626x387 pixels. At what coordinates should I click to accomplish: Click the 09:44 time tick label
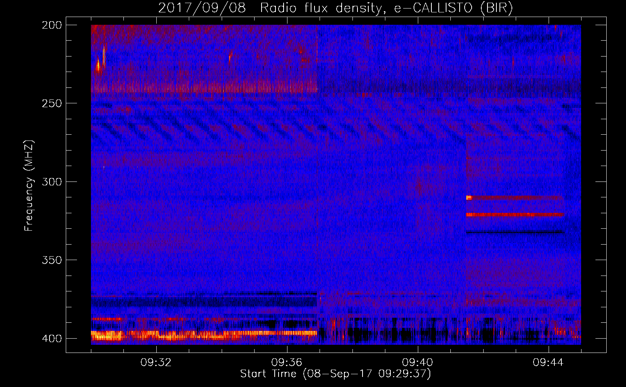pos(548,363)
